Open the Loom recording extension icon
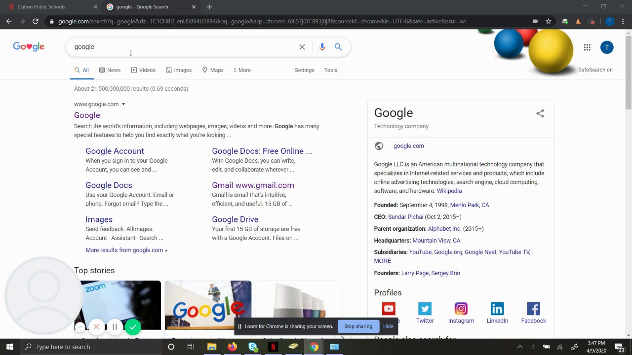632x355 pixels. tap(592, 21)
